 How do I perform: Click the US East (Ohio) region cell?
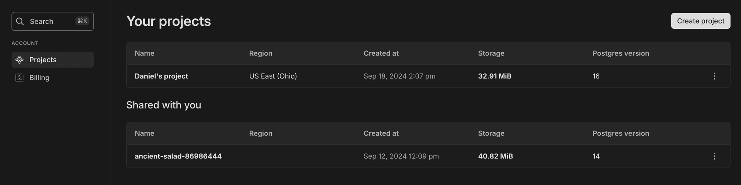coord(273,76)
